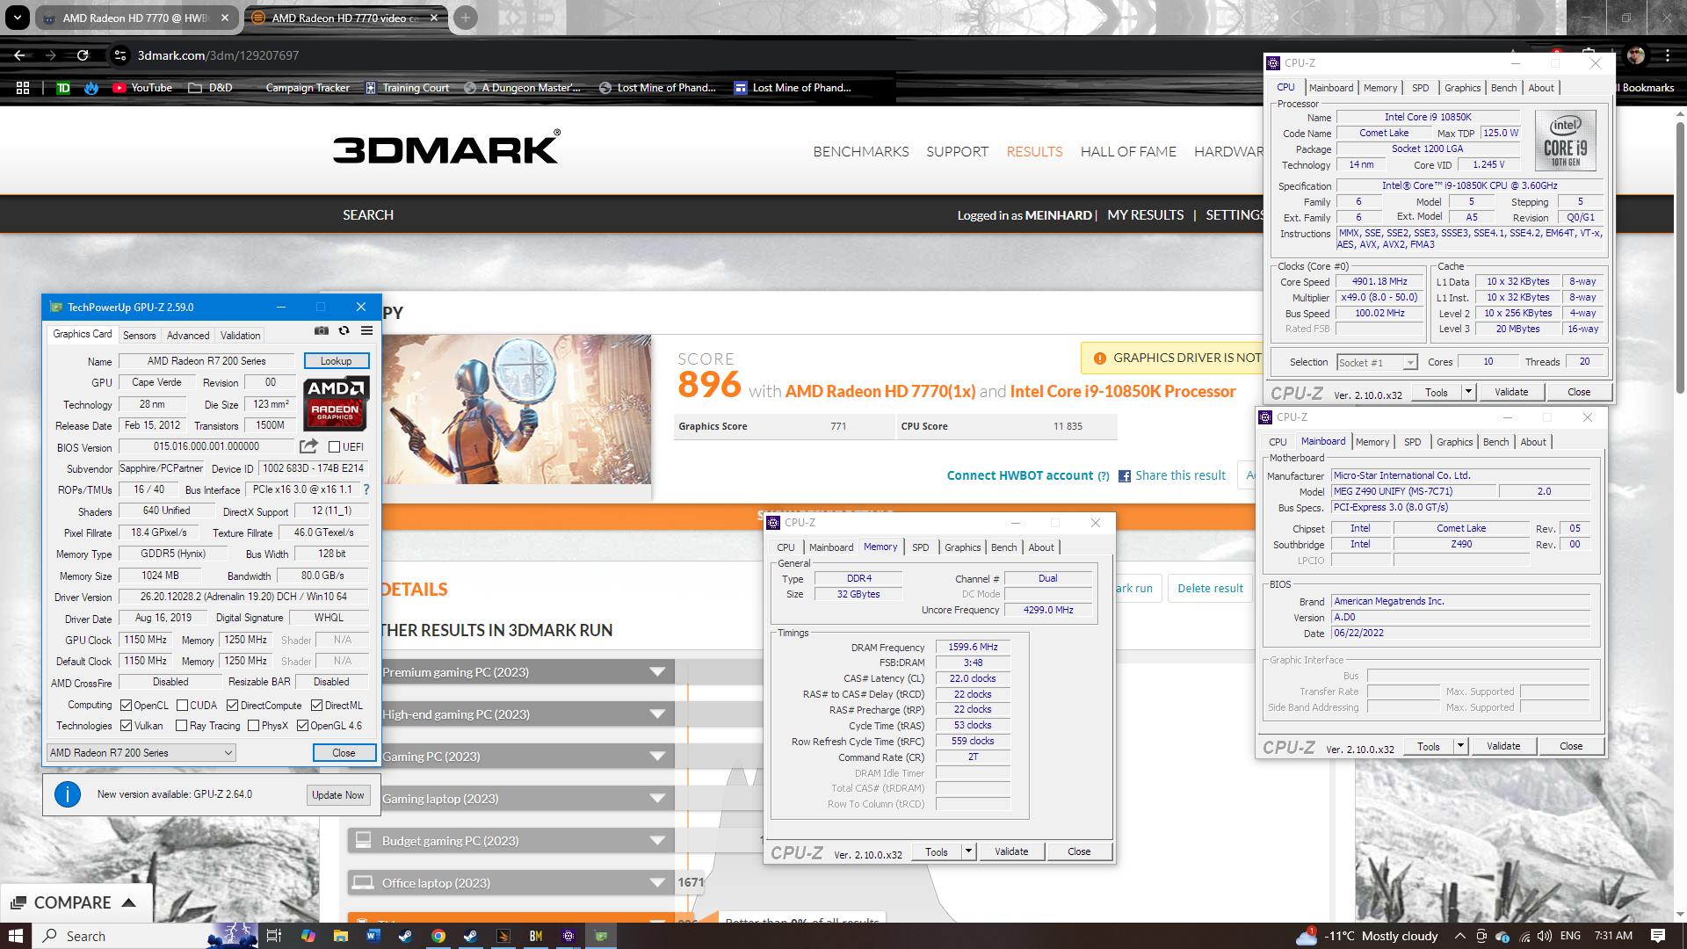This screenshot has height=949, width=1687.
Task: Open the Validation tab in GPU-Z
Action: coord(240,336)
